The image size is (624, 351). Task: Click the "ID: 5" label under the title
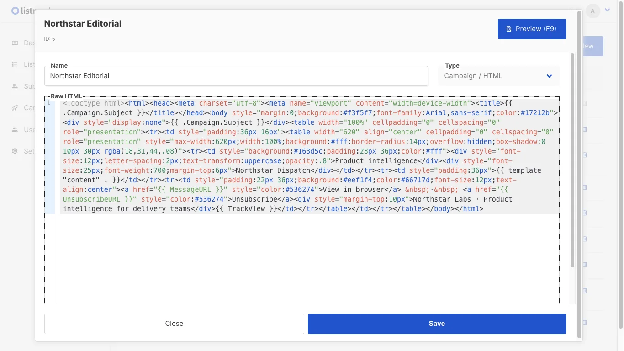tap(49, 39)
